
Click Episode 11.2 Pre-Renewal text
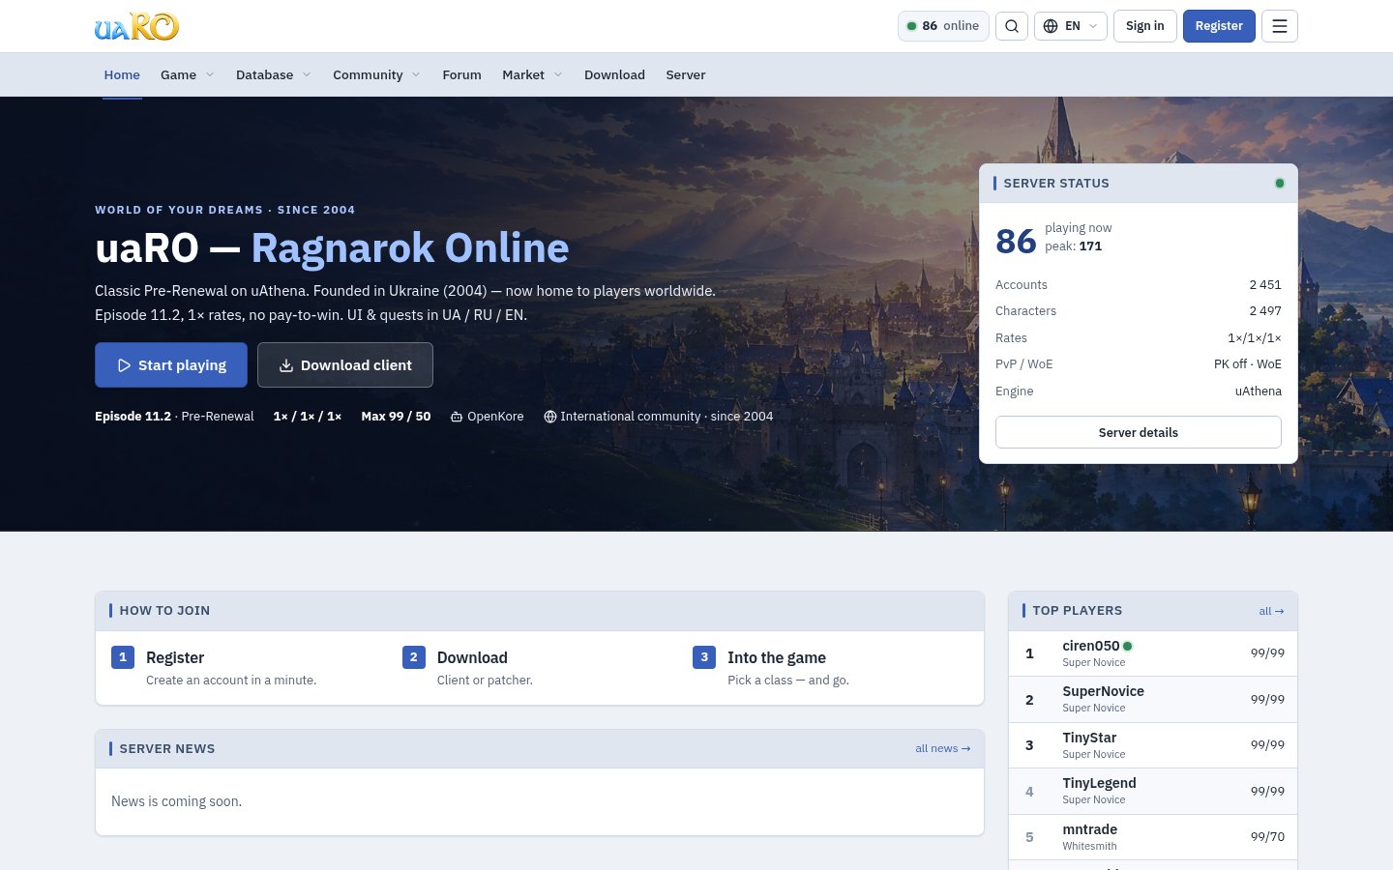pos(174,417)
